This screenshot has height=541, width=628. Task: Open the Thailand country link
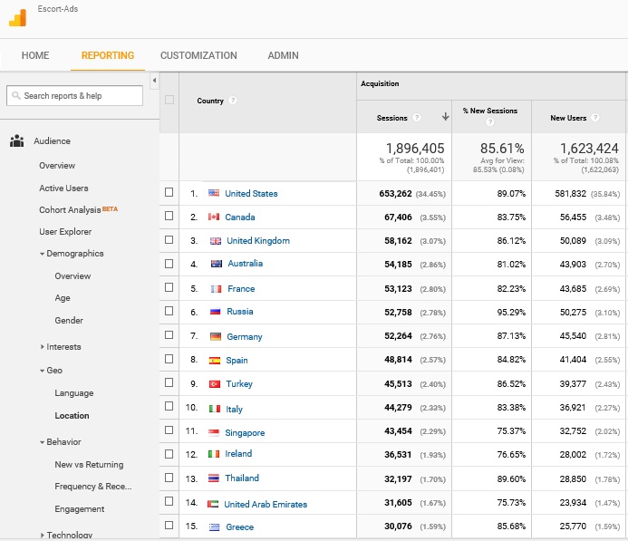coord(242,478)
